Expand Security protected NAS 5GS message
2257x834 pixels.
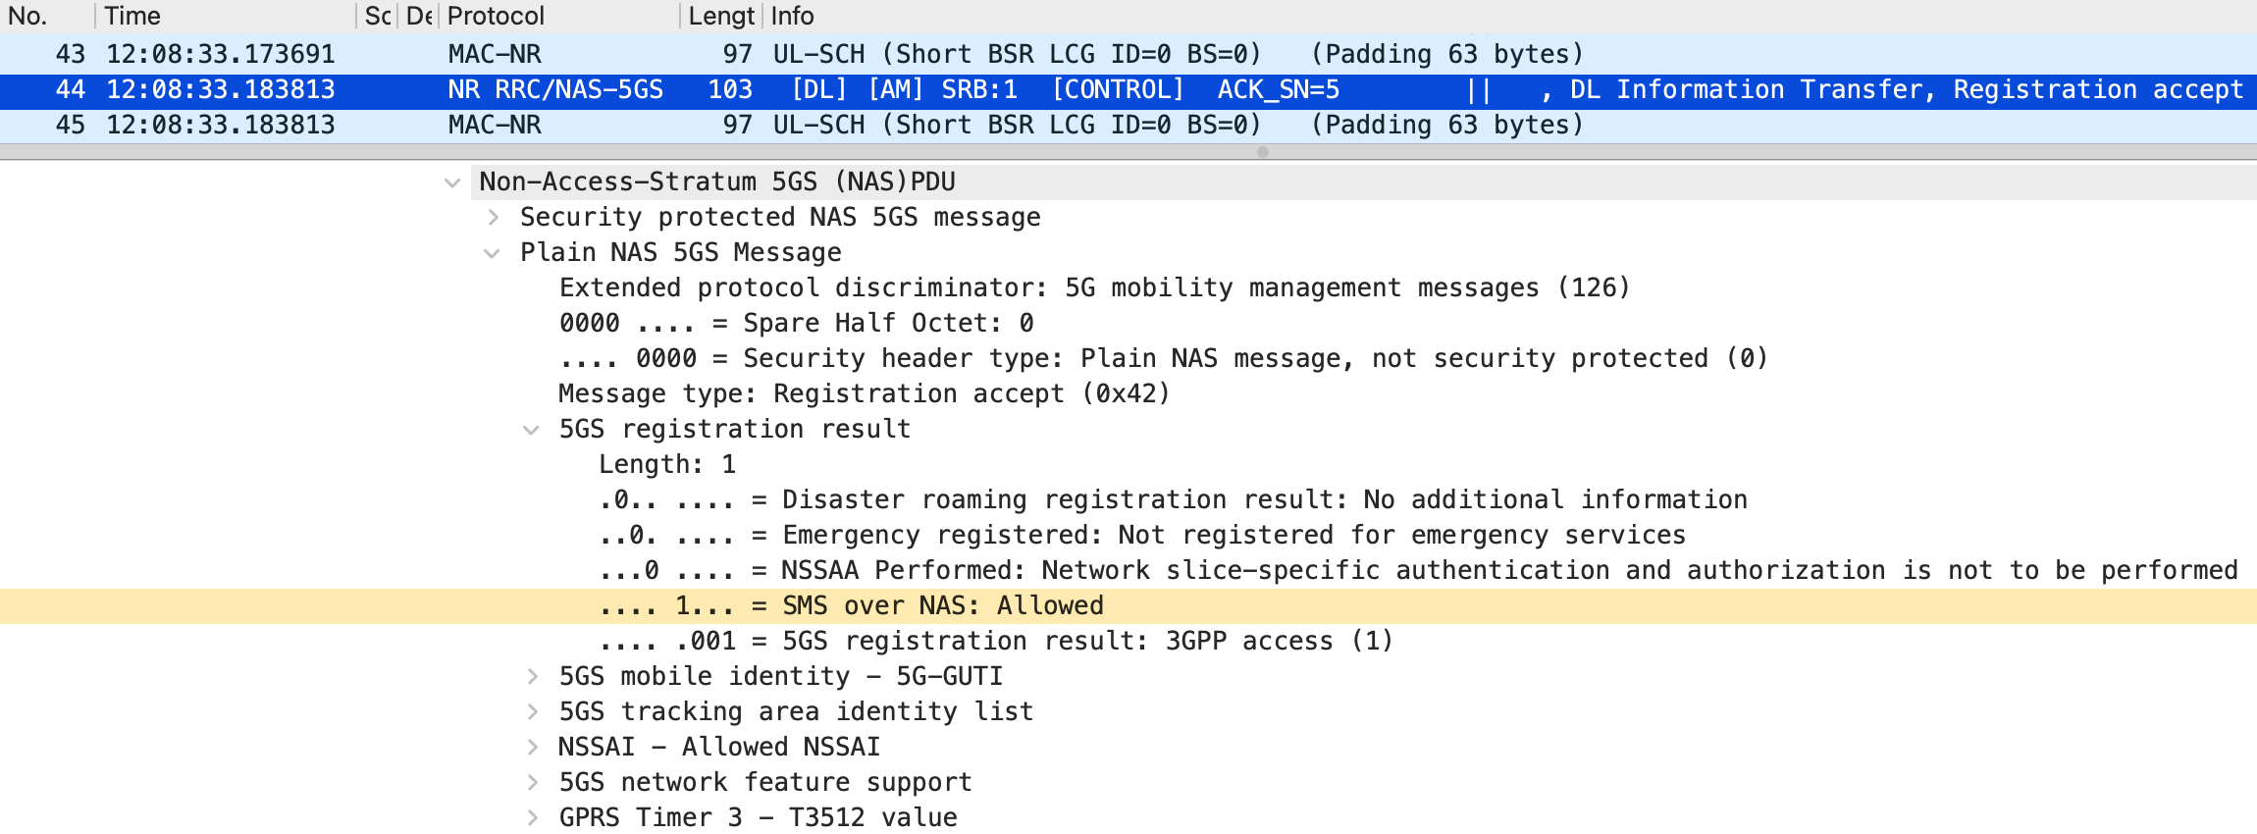494,218
